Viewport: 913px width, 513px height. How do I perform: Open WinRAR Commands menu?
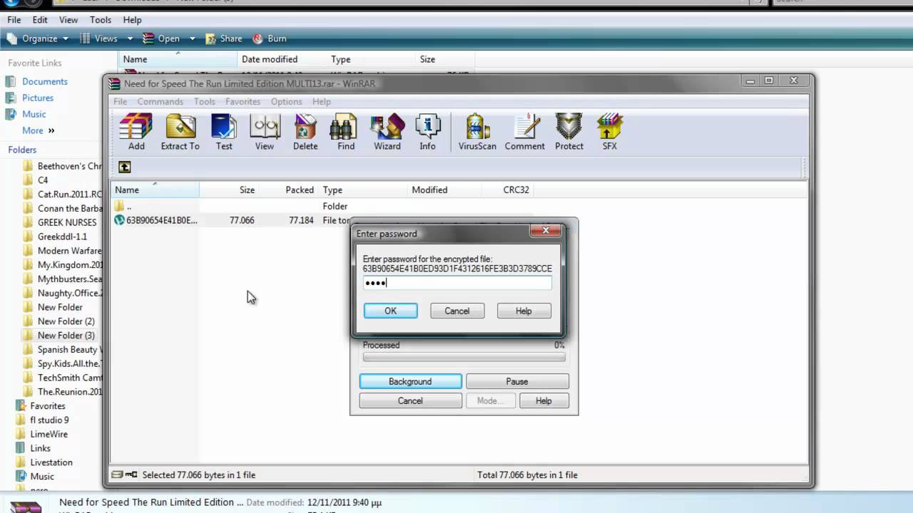click(x=160, y=102)
